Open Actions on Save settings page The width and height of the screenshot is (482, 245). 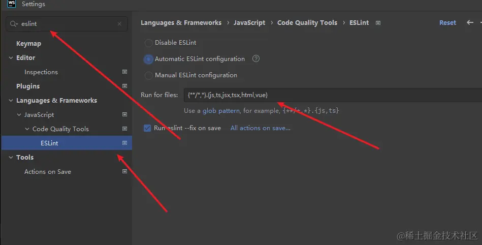(48, 172)
